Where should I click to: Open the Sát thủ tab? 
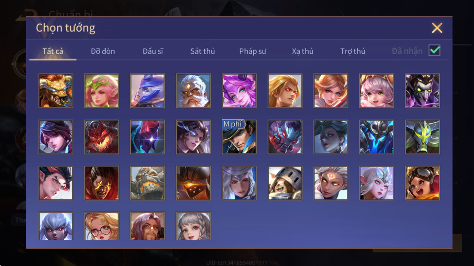coord(203,51)
